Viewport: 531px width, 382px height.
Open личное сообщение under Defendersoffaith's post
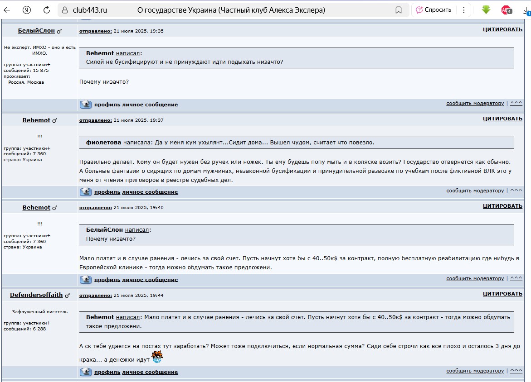coord(150,372)
